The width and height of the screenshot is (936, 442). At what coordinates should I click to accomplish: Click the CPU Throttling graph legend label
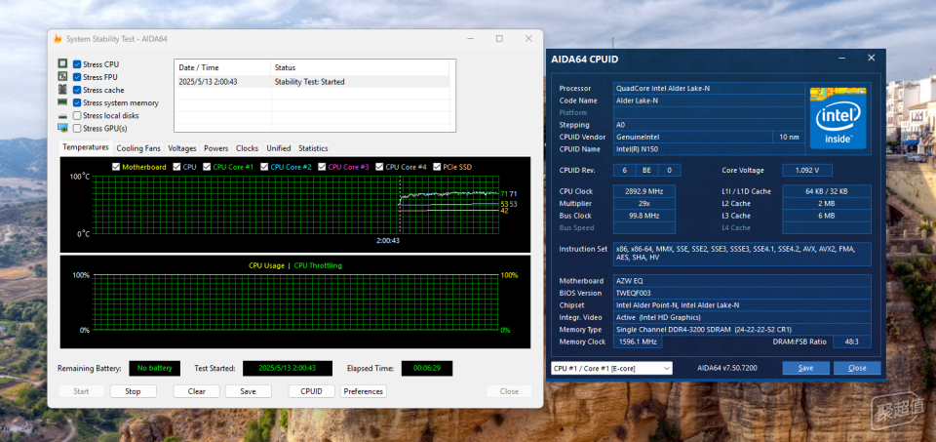coord(318,265)
